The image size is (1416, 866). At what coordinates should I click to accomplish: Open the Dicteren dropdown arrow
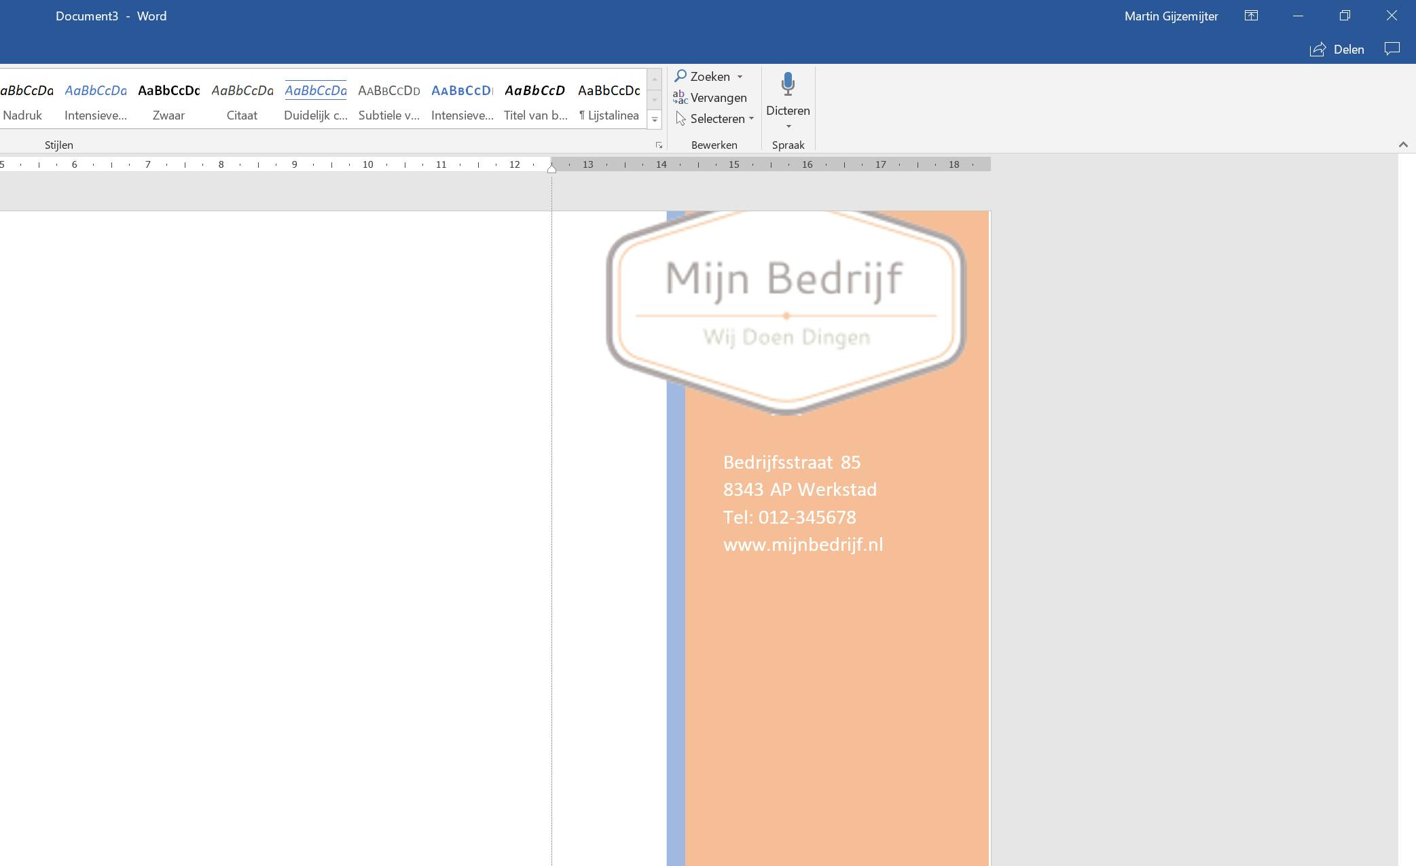(788, 126)
